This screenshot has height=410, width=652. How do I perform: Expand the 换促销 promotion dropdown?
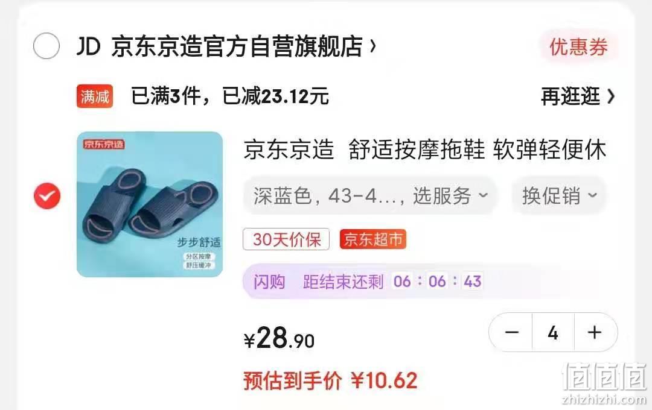click(559, 195)
